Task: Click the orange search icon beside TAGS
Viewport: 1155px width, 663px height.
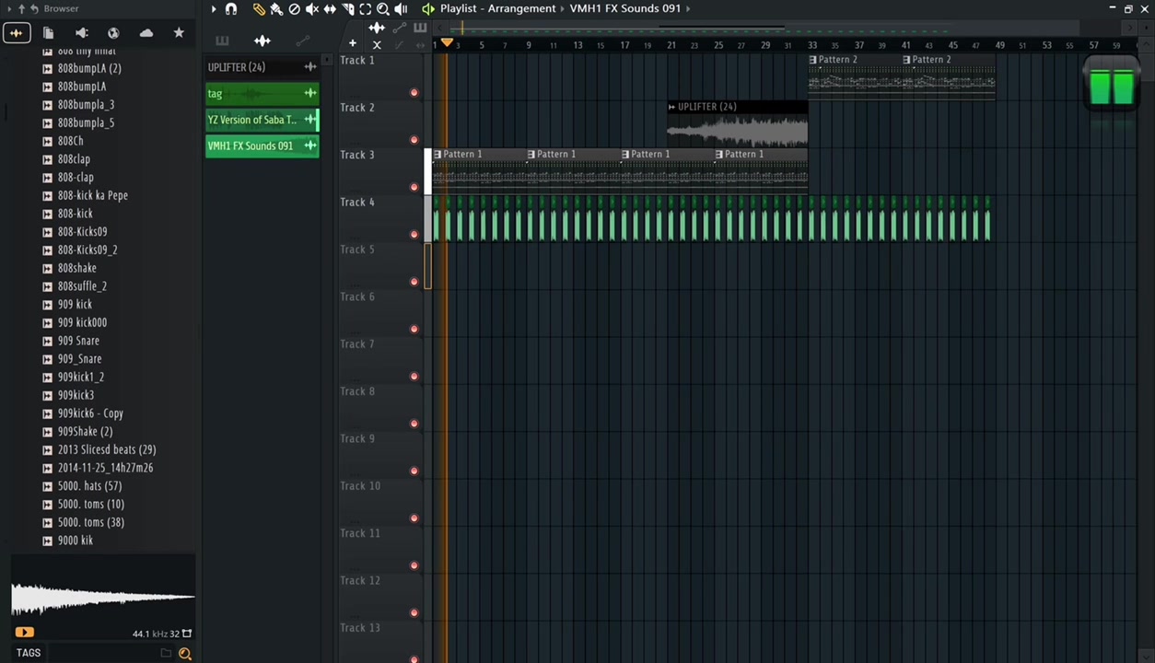Action: click(185, 654)
